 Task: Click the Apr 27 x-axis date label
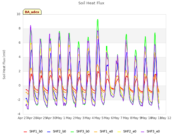(x=23, y=118)
